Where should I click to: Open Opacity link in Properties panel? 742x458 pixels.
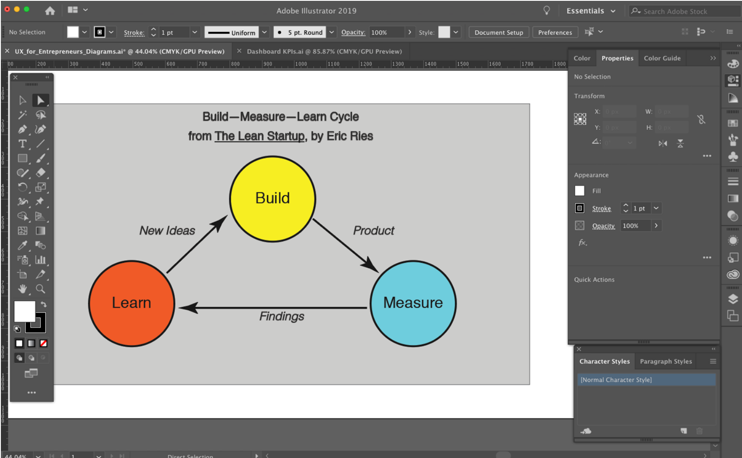[x=603, y=226]
